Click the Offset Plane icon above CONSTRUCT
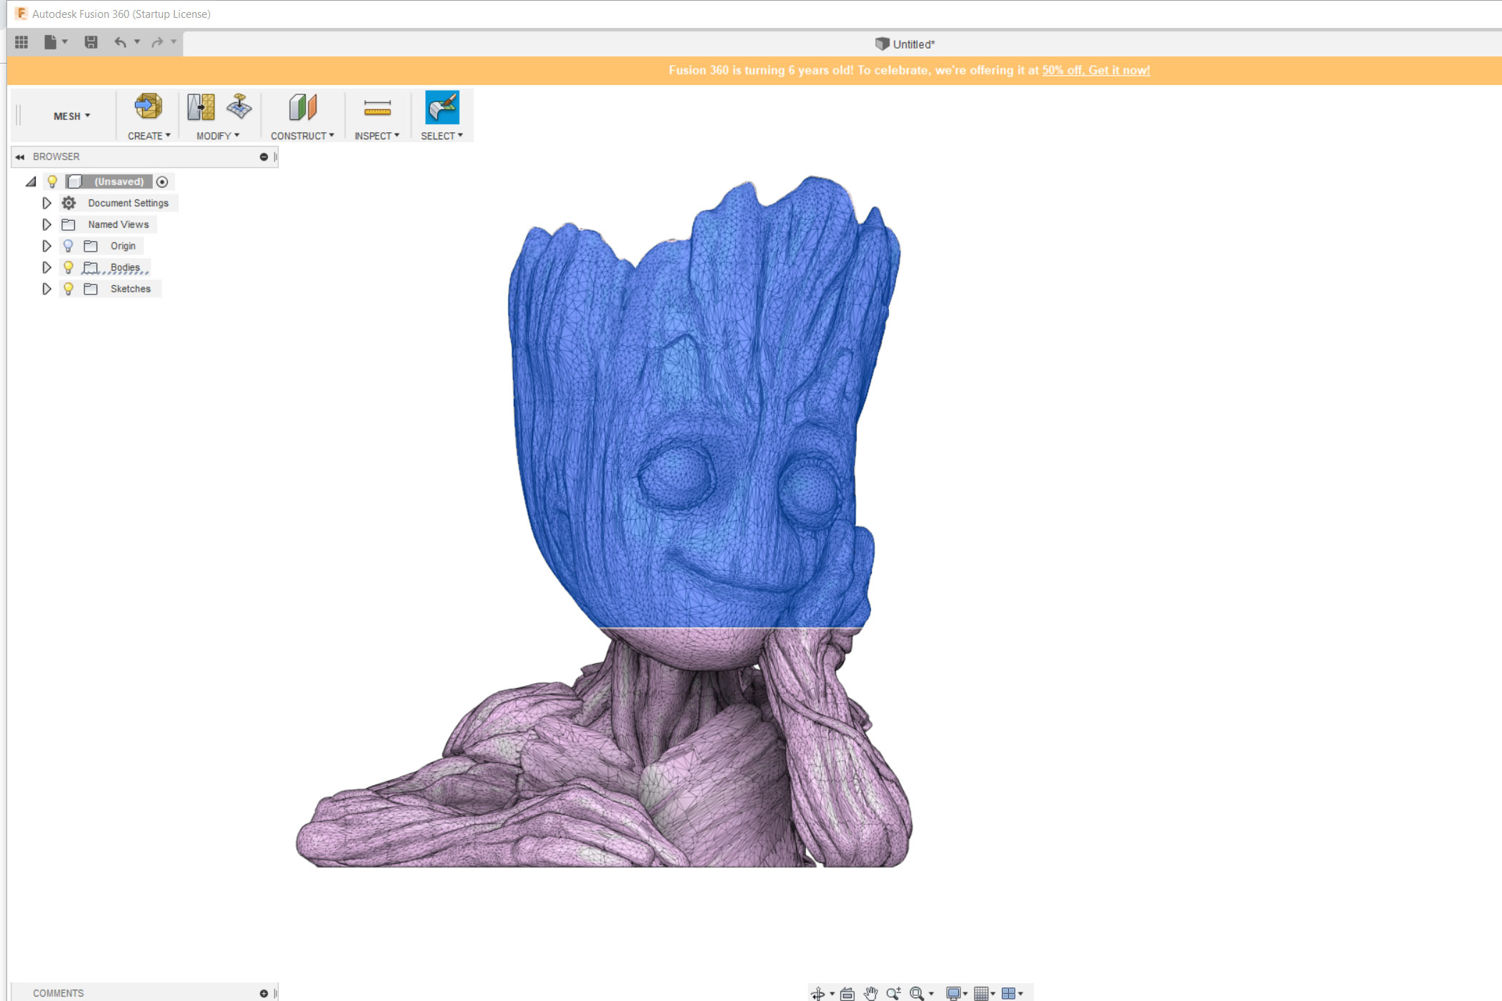 [302, 107]
